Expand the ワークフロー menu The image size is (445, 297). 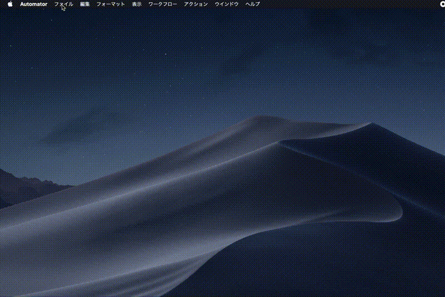163,4
